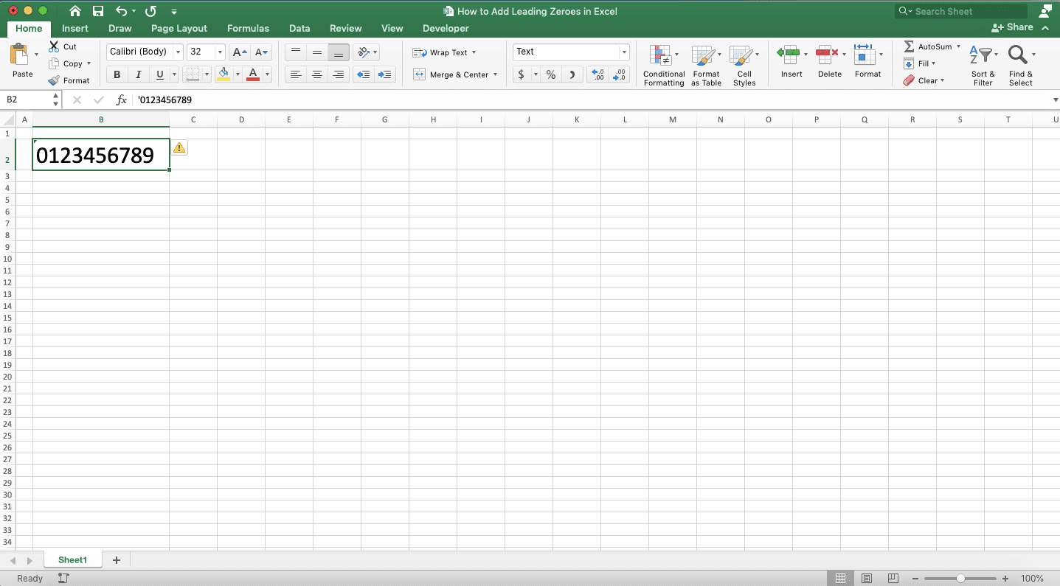Viewport: 1060px width, 586px height.
Task: Switch to the Formulas tab
Action: coord(248,29)
